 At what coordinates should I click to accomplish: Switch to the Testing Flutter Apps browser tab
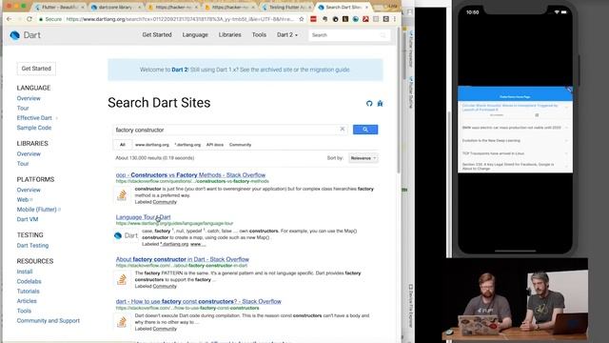click(x=287, y=8)
